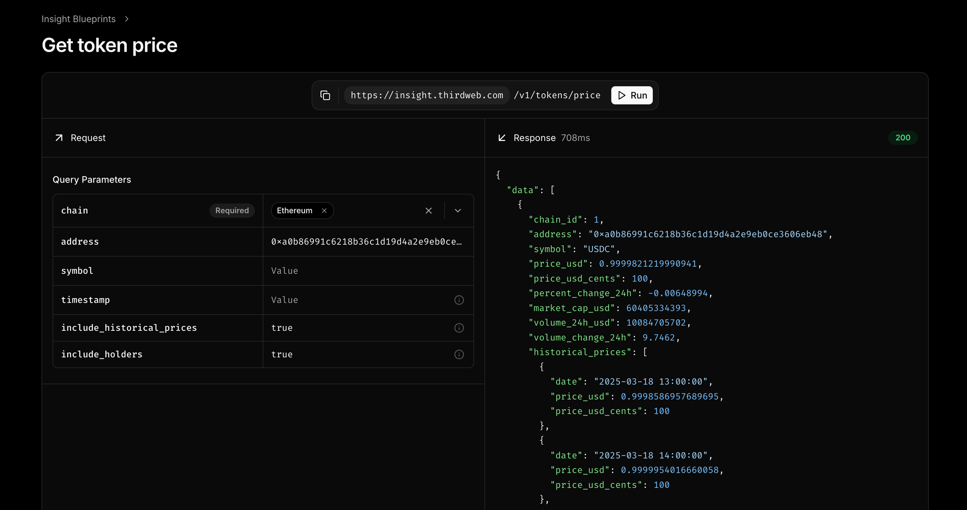Click the Ethereum chip label
This screenshot has height=510, width=967.
(294, 211)
